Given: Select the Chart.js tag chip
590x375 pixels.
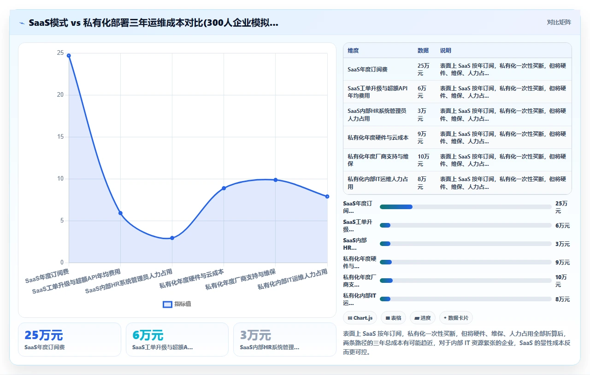Looking at the screenshot, I should coord(360,318).
